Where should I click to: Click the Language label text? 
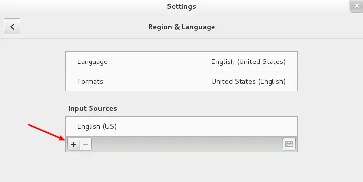pos(92,62)
